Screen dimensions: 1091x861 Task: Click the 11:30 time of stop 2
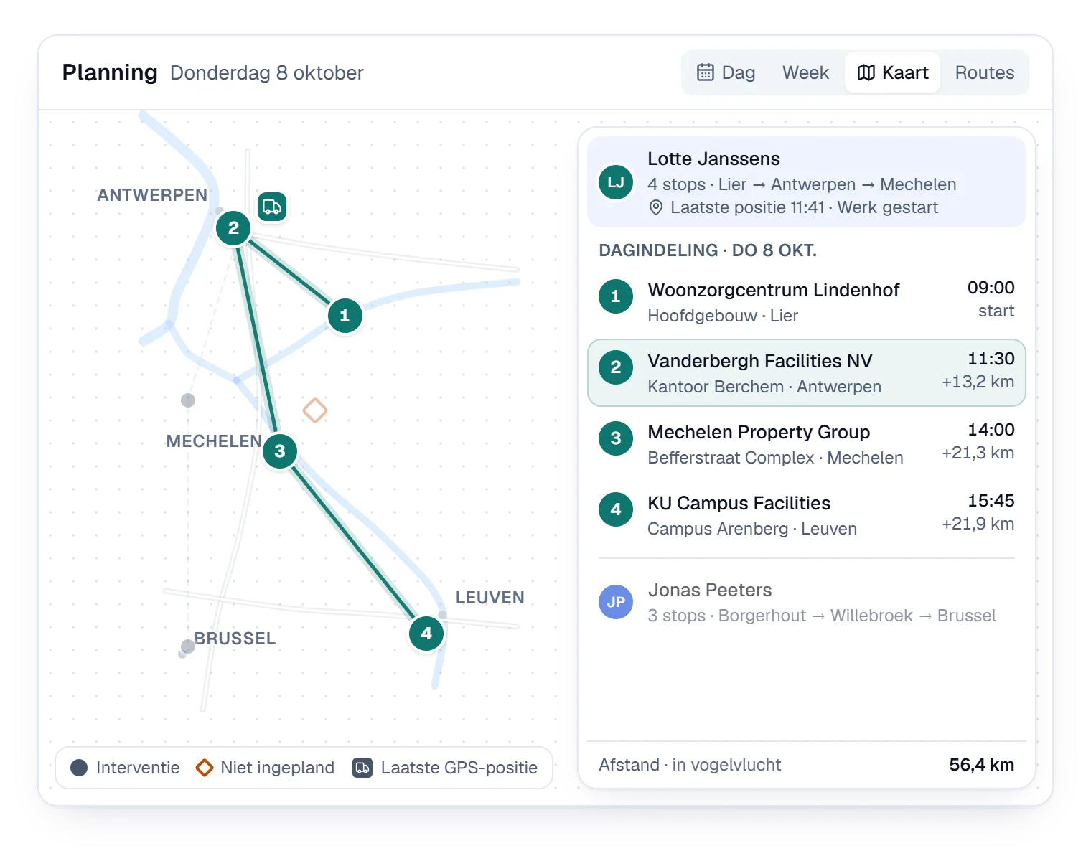[991, 359]
